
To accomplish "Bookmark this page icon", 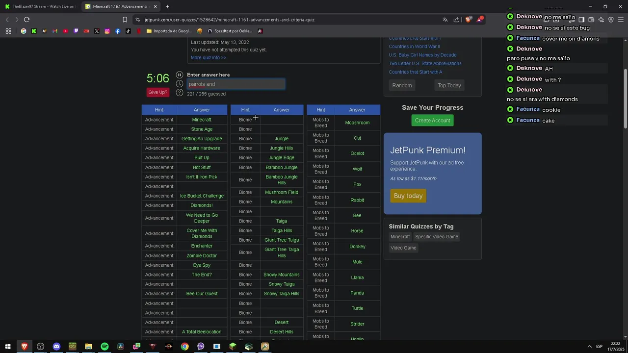I will tap(125, 20).
